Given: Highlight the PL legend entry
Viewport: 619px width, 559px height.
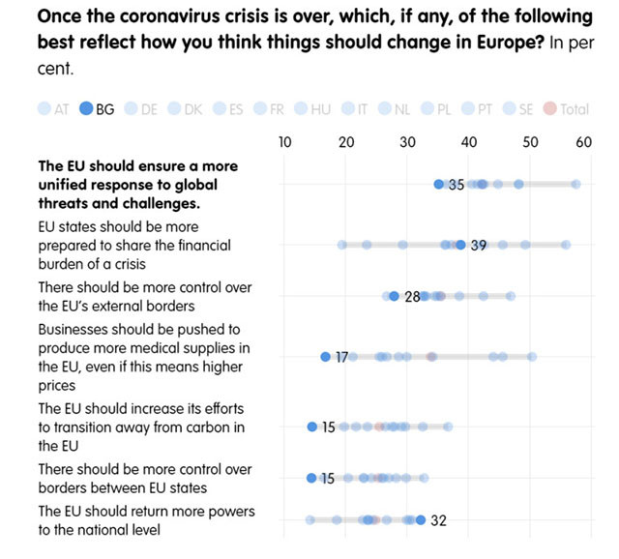Looking at the screenshot, I should [x=436, y=109].
